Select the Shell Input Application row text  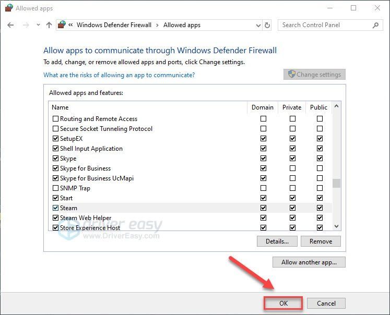(x=91, y=149)
